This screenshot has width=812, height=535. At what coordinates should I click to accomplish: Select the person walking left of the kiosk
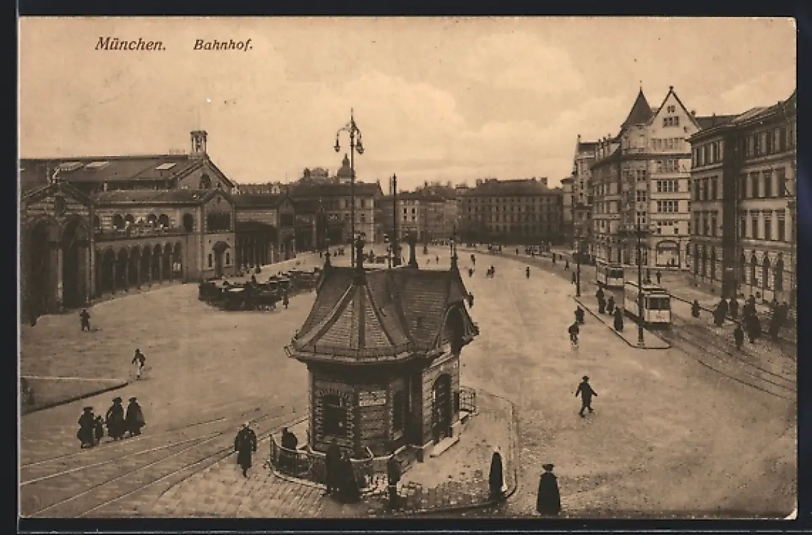pyautogui.click(x=245, y=447)
